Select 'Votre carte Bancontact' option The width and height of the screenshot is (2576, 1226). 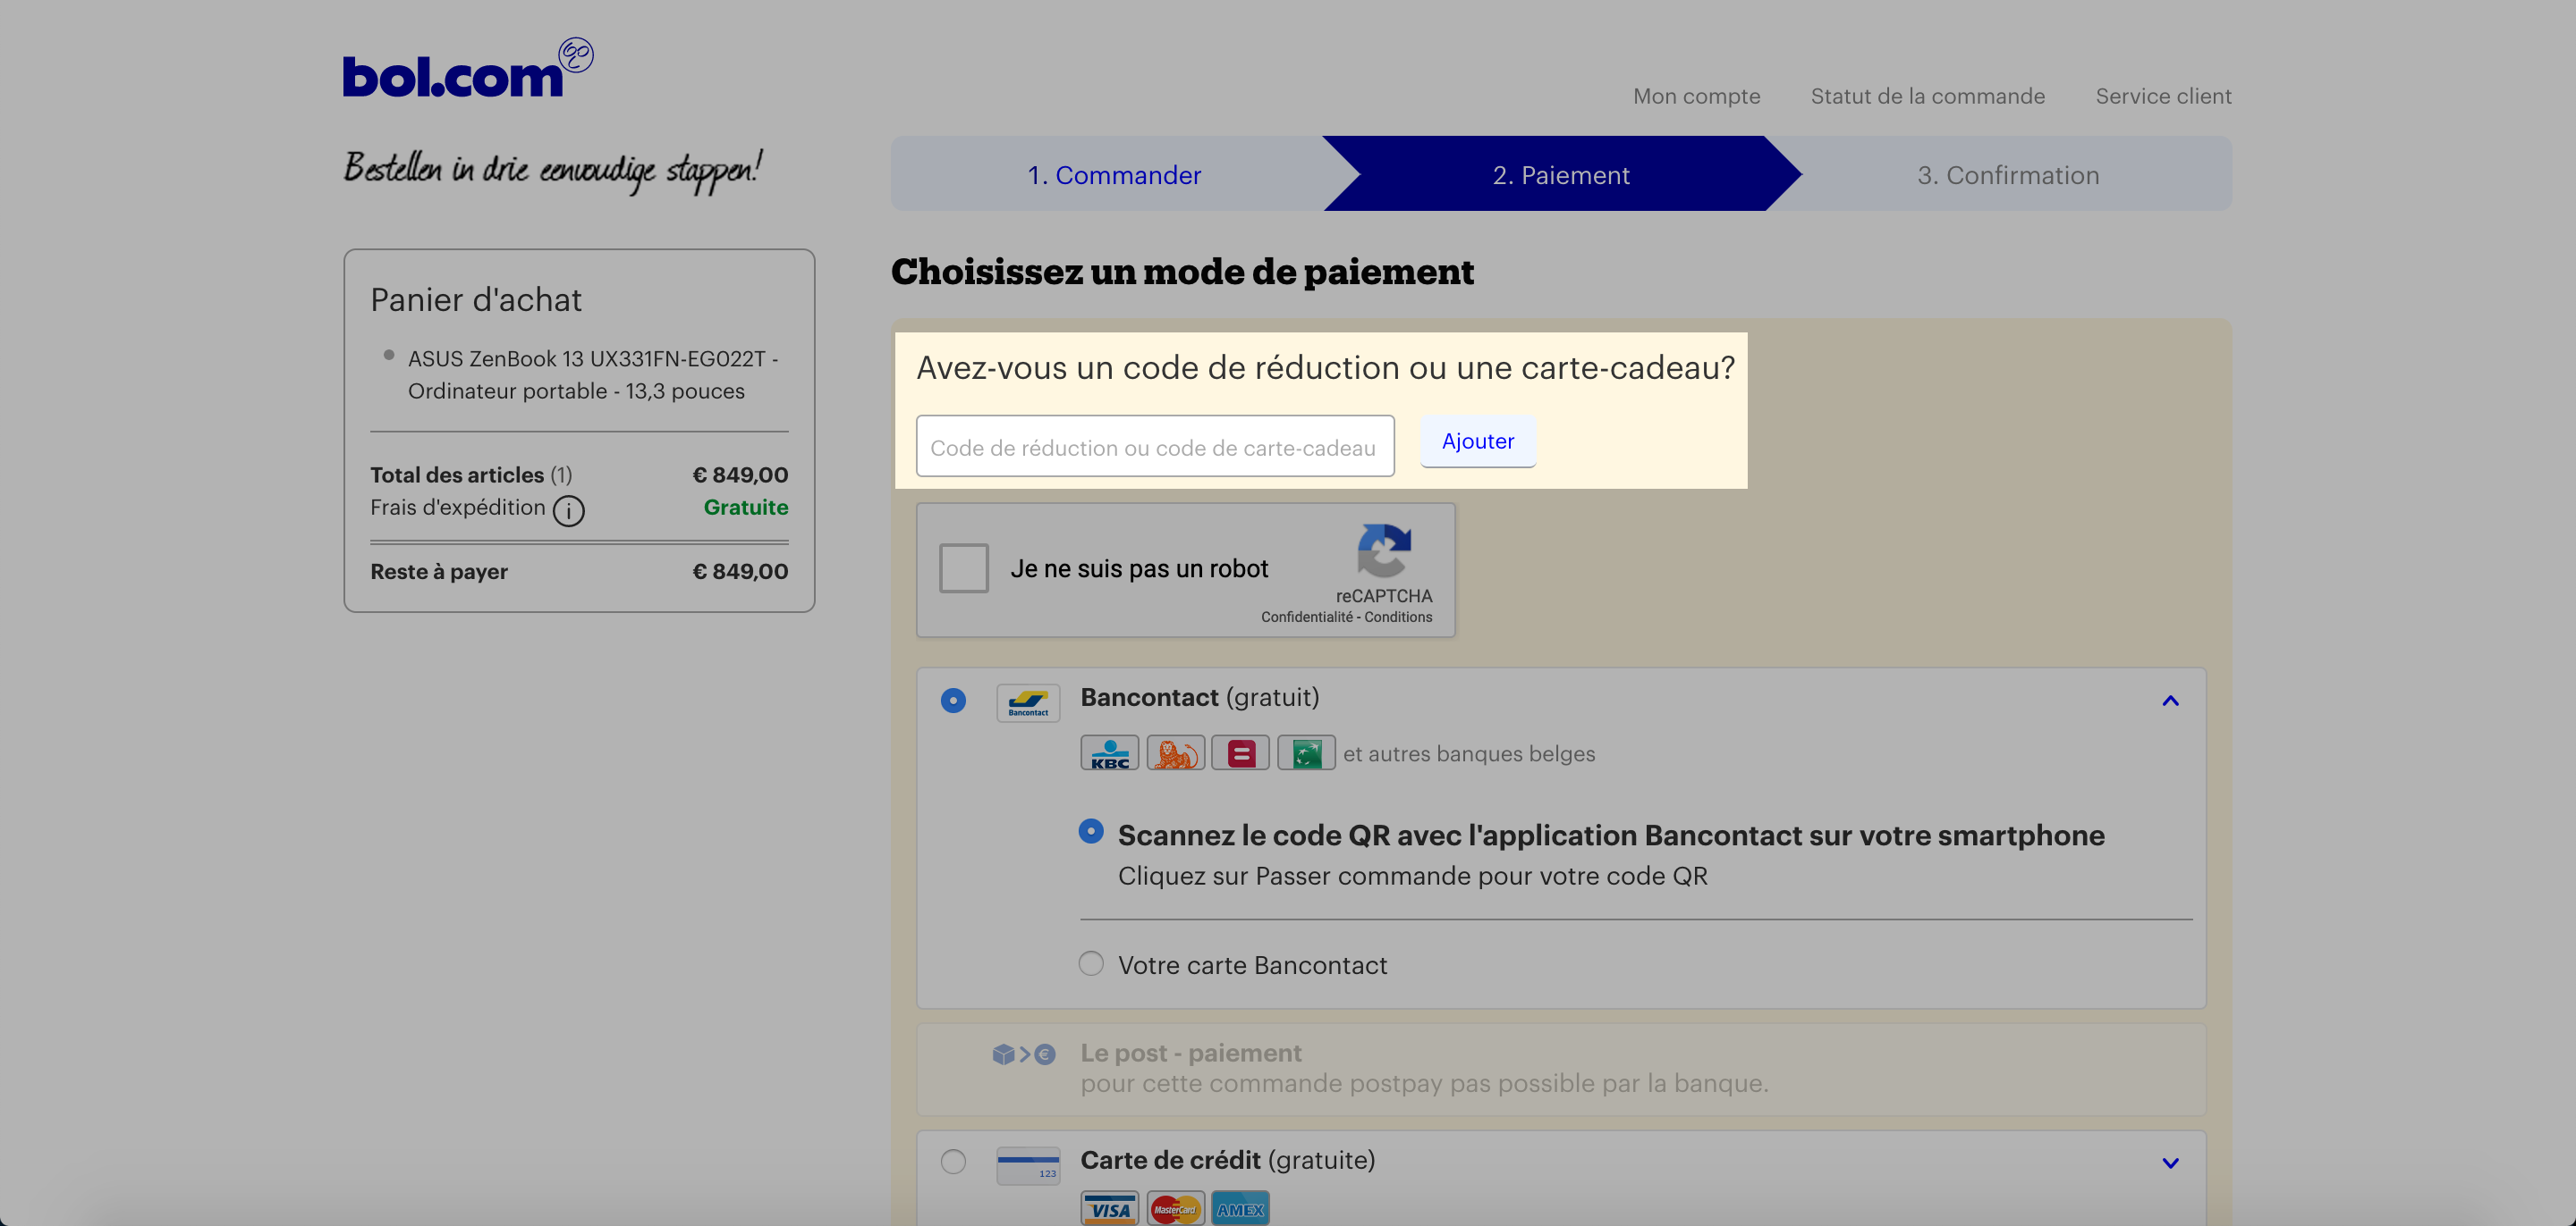click(x=1091, y=963)
